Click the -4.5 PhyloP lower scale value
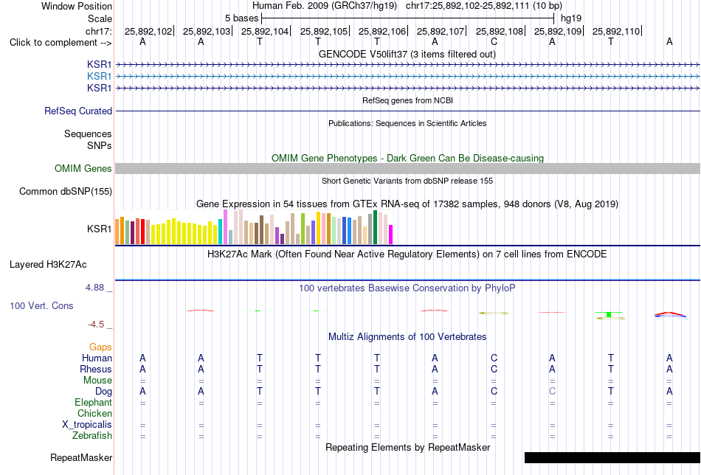The height and width of the screenshot is (475, 701). click(x=96, y=325)
